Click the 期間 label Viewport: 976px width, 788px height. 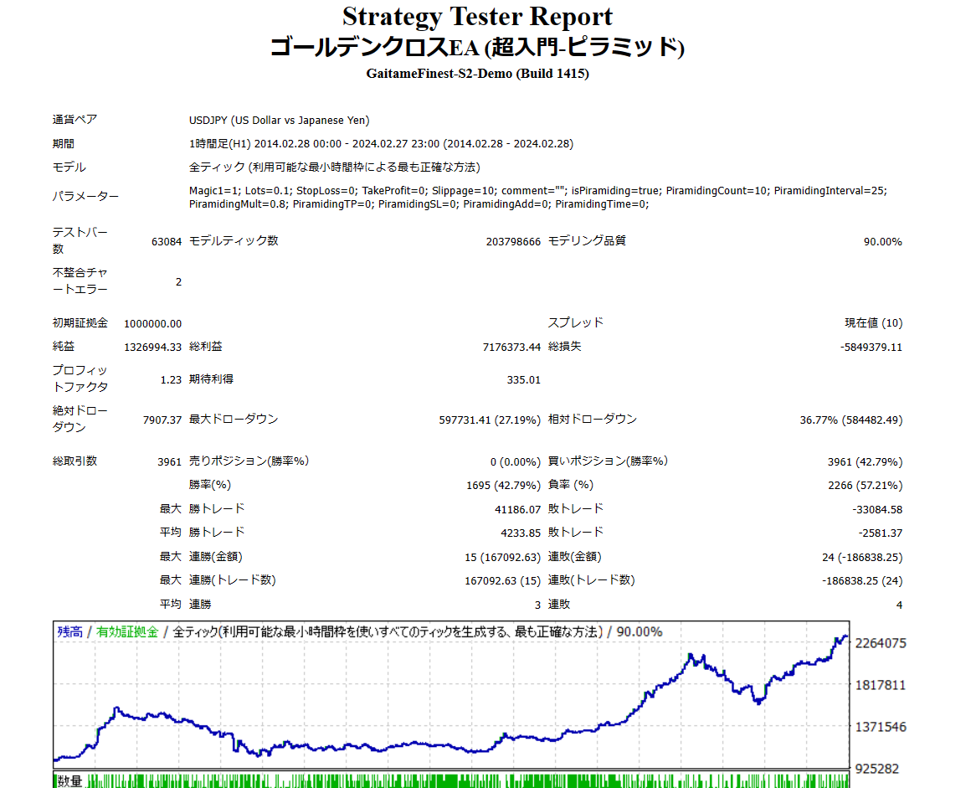tap(64, 144)
